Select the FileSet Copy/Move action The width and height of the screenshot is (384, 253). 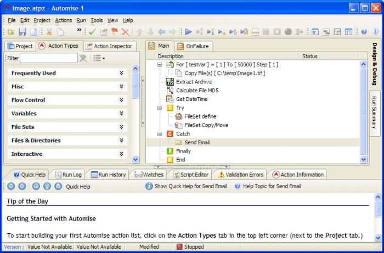(206, 125)
